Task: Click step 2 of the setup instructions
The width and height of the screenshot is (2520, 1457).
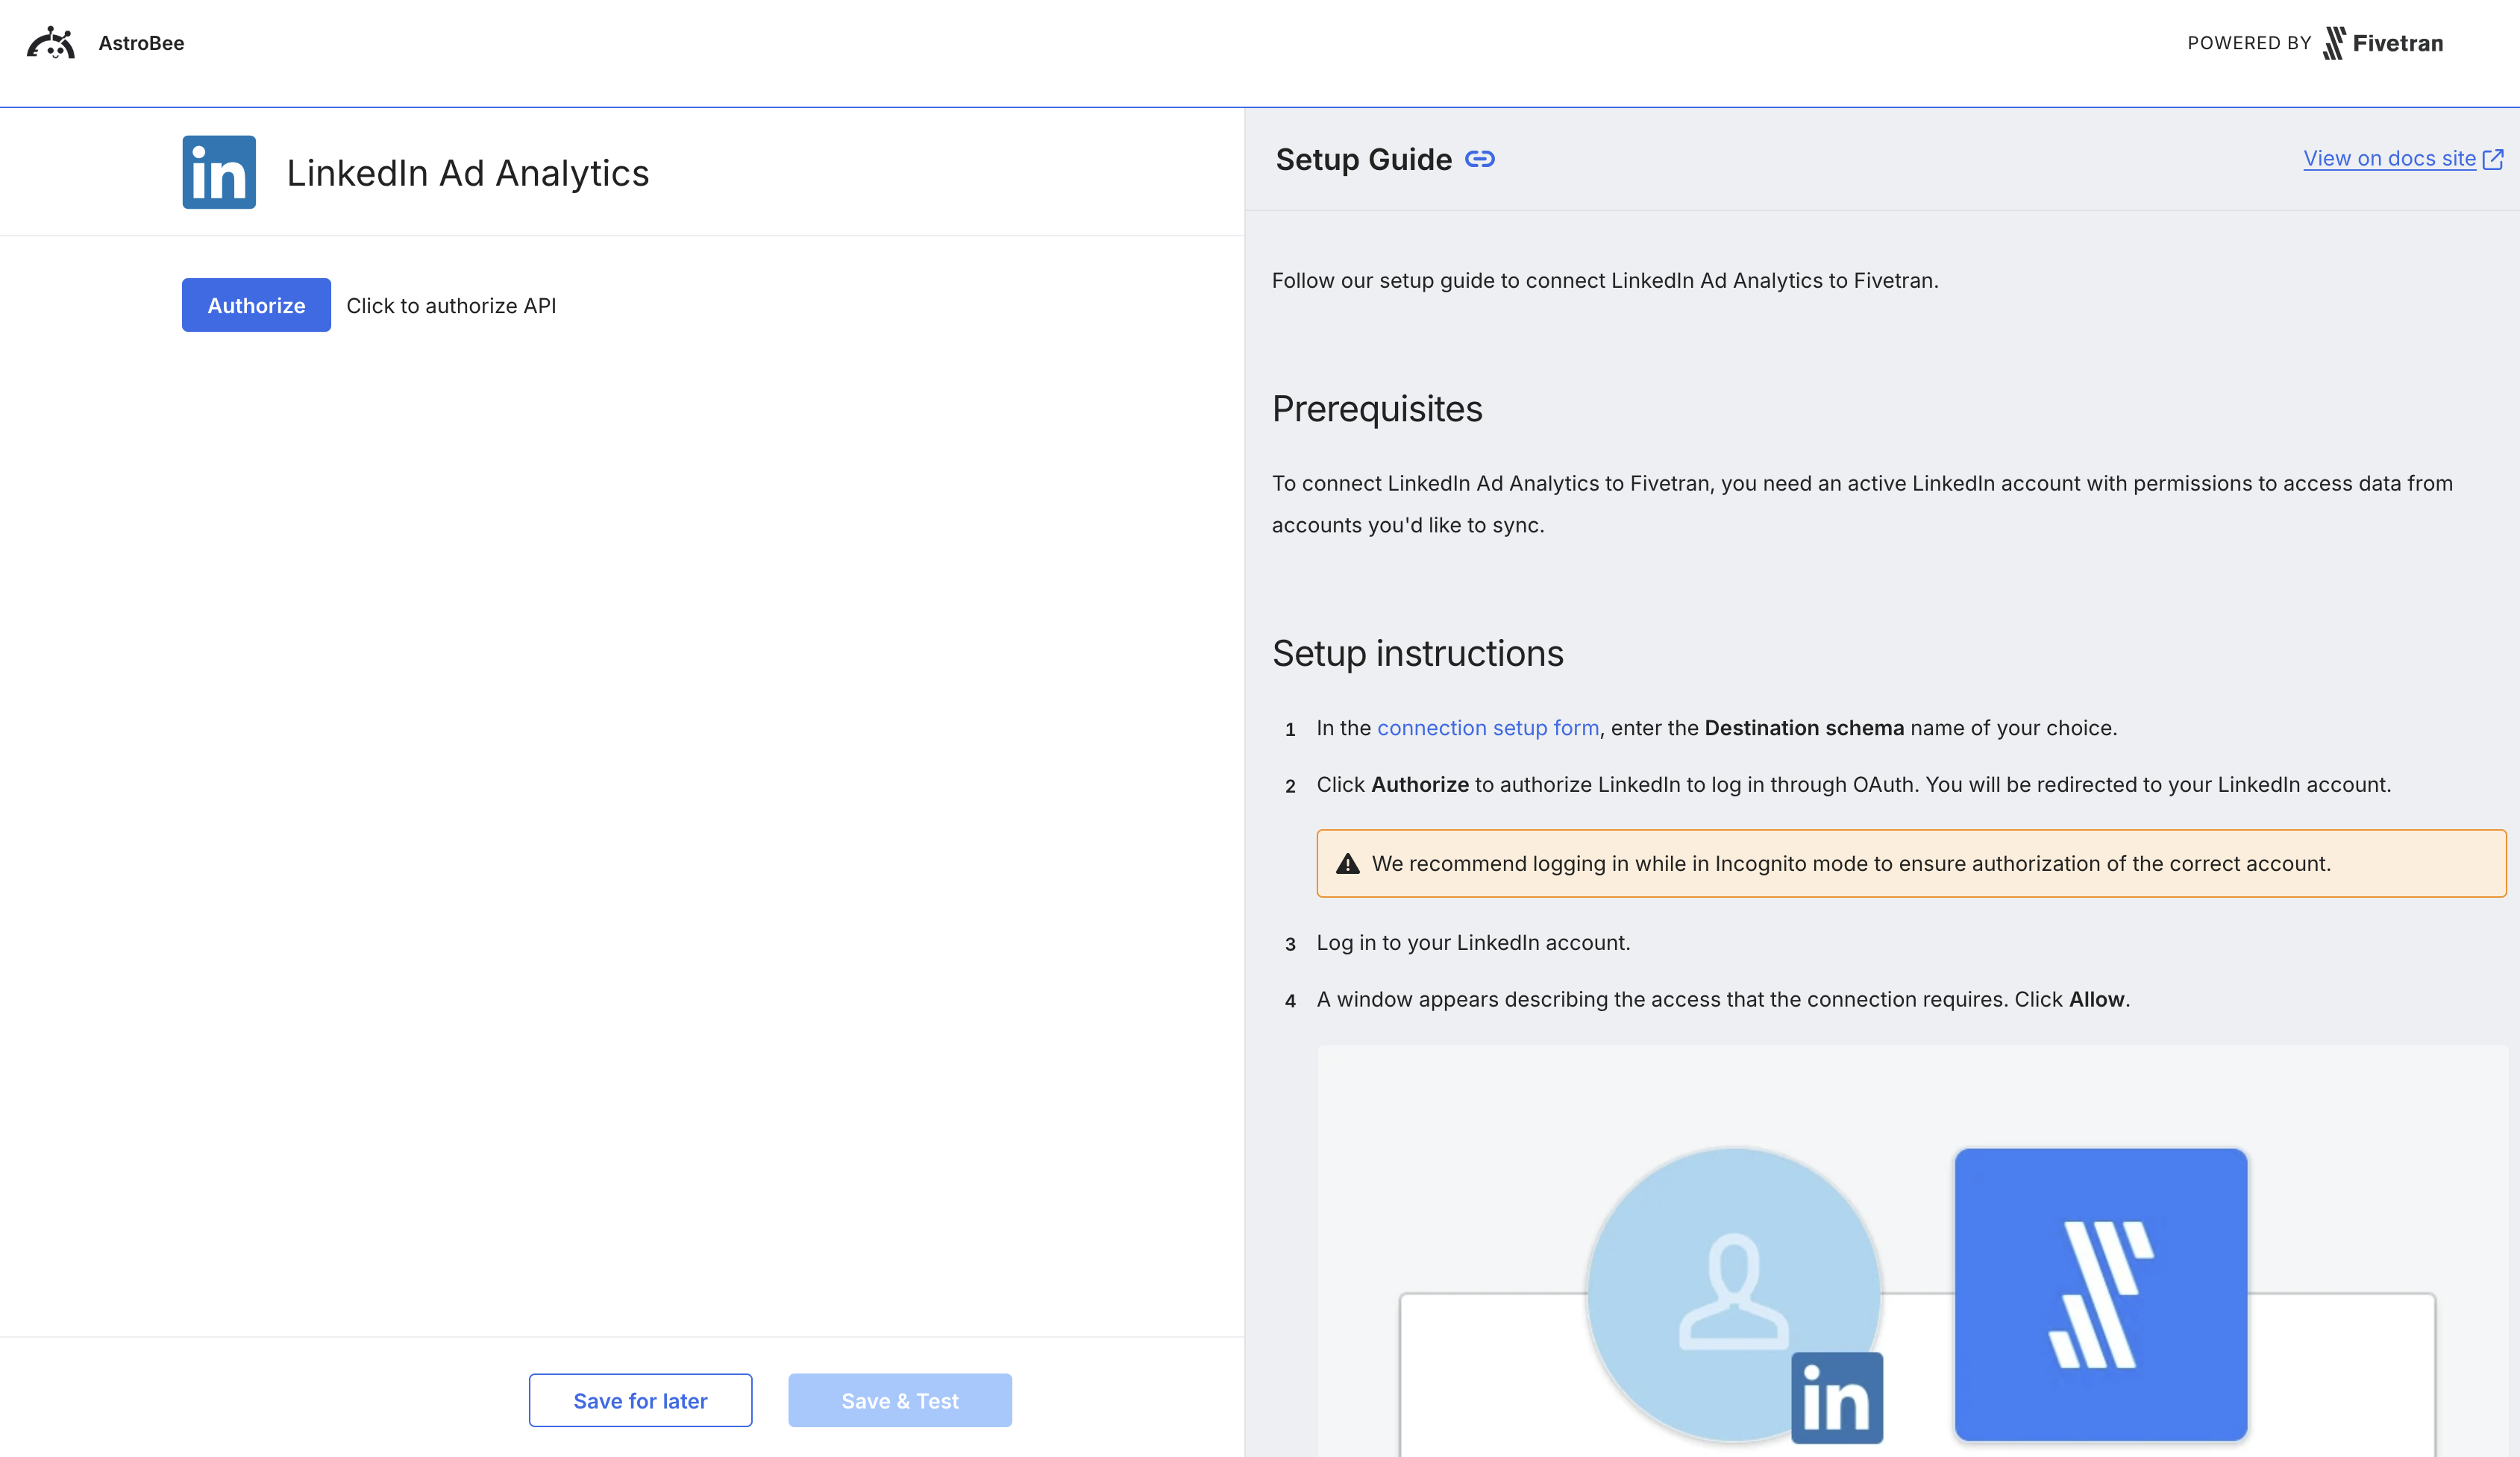Action: coord(1851,784)
